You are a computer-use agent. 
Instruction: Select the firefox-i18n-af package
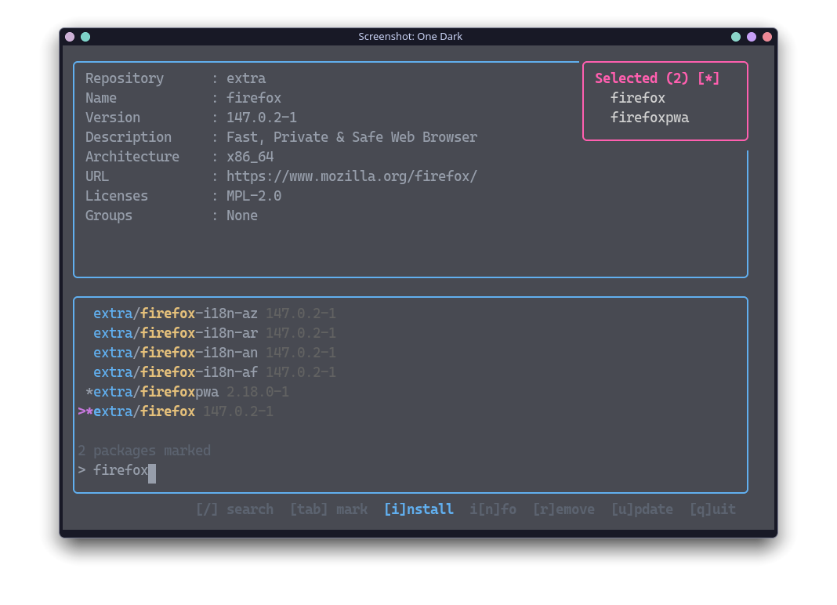[174, 371]
